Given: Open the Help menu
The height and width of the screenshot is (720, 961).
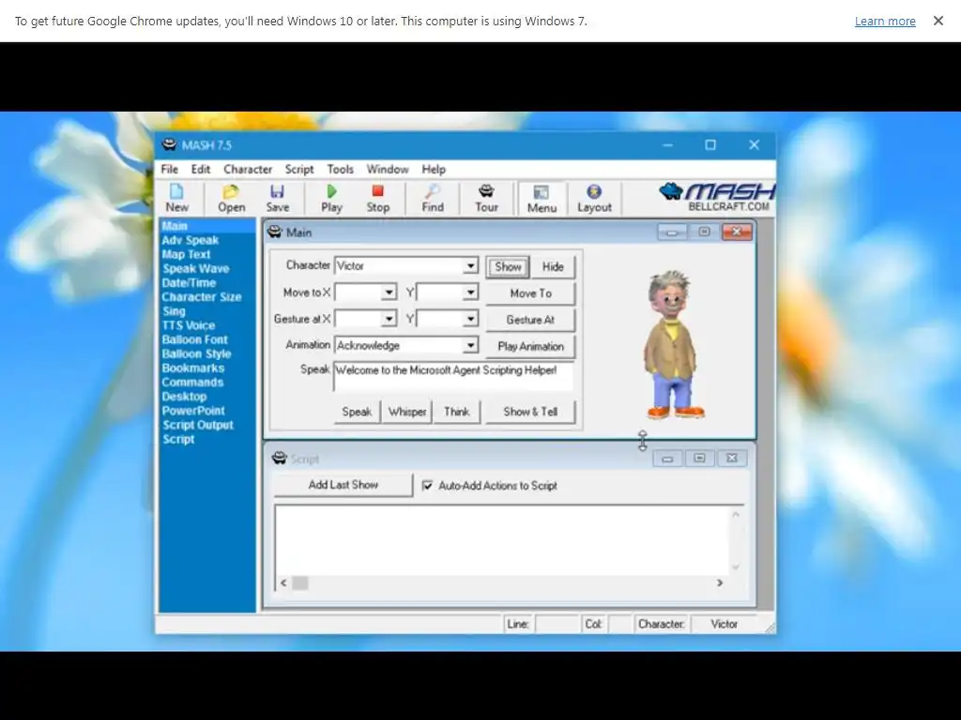Looking at the screenshot, I should (434, 169).
